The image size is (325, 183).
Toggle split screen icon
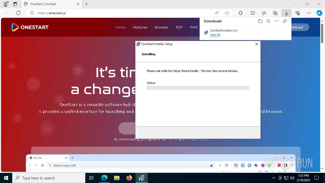tap(253, 13)
